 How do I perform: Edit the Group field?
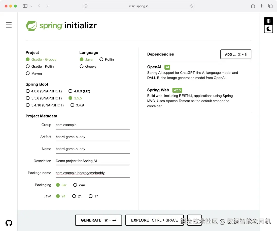point(93,125)
